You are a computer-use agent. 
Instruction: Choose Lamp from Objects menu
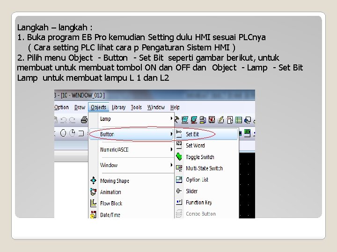click(x=132, y=119)
